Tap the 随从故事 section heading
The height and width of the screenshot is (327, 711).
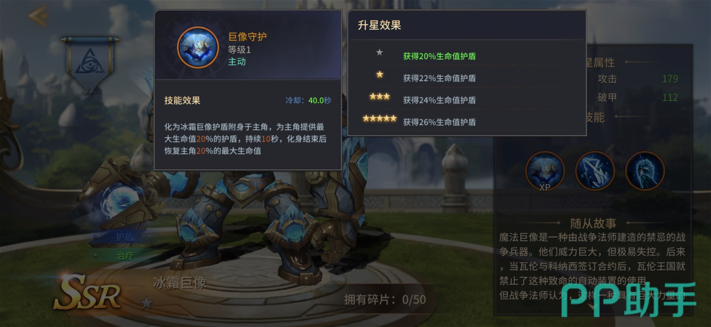[x=593, y=223]
